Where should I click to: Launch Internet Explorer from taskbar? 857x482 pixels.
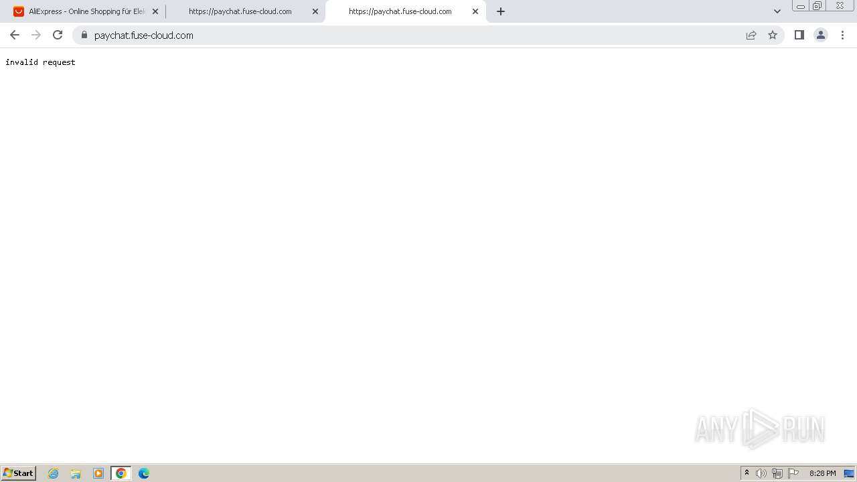point(54,473)
